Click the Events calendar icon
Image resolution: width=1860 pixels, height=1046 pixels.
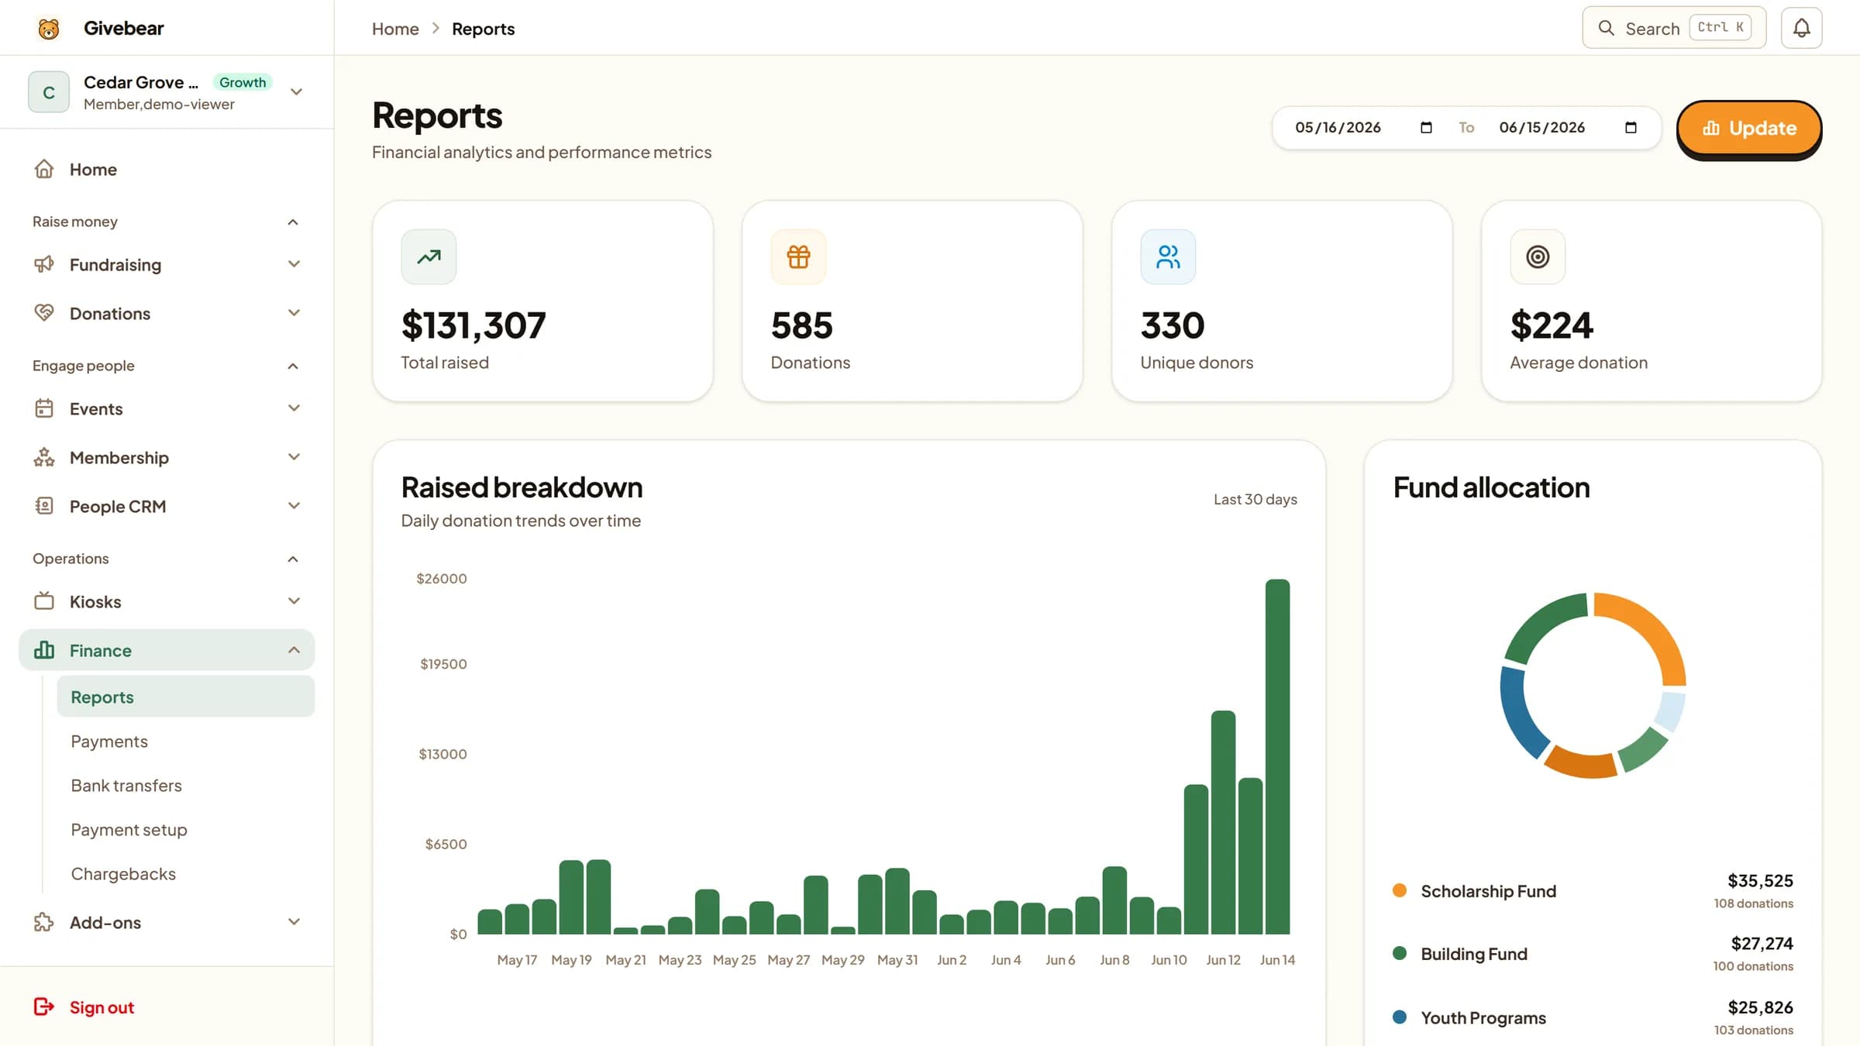[44, 408]
